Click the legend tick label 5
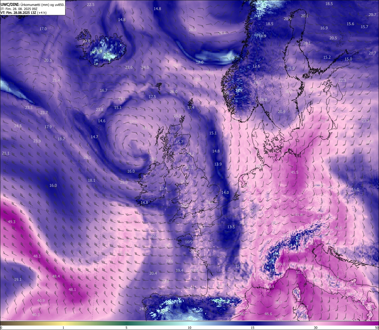 [x=126, y=328]
